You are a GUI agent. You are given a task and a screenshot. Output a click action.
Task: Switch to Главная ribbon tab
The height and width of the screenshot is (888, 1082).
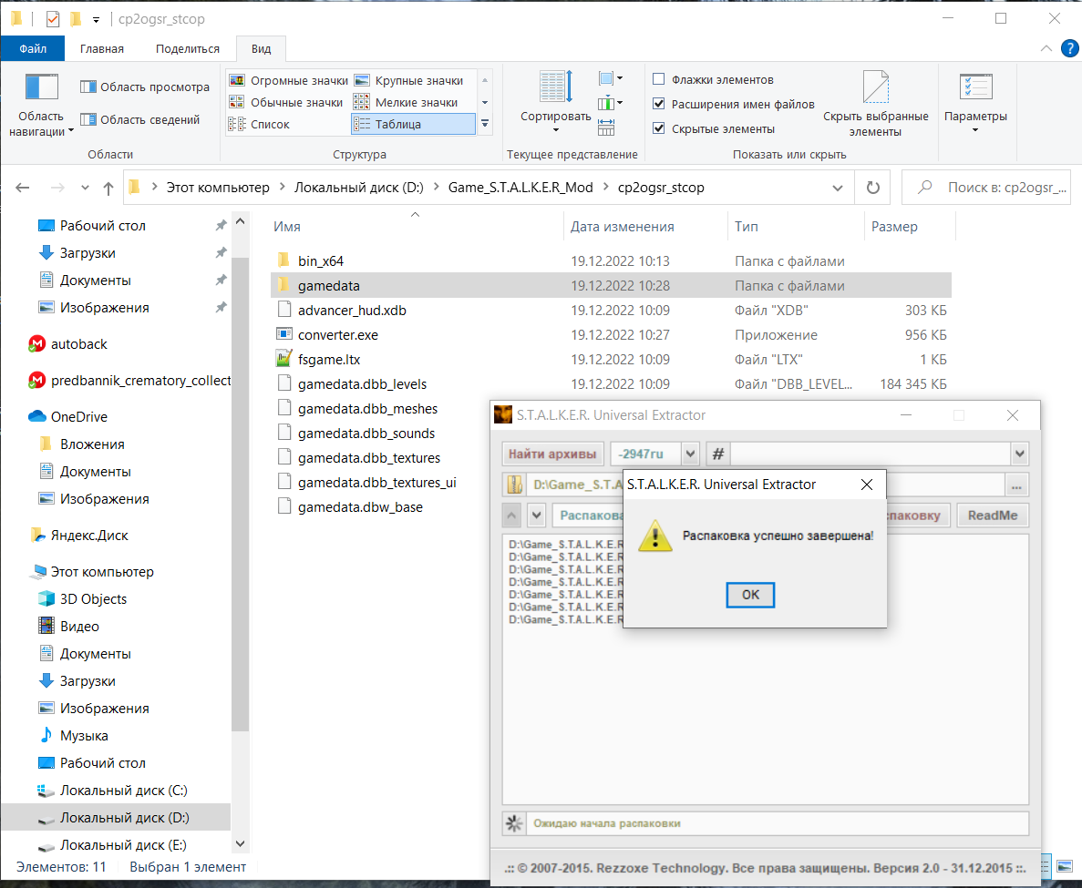(101, 48)
